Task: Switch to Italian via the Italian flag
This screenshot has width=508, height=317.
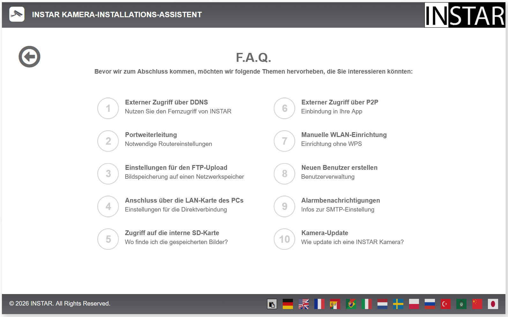Action: coord(367,304)
